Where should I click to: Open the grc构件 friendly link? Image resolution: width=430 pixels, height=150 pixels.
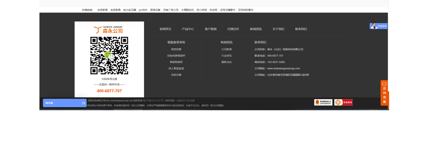coord(143,10)
